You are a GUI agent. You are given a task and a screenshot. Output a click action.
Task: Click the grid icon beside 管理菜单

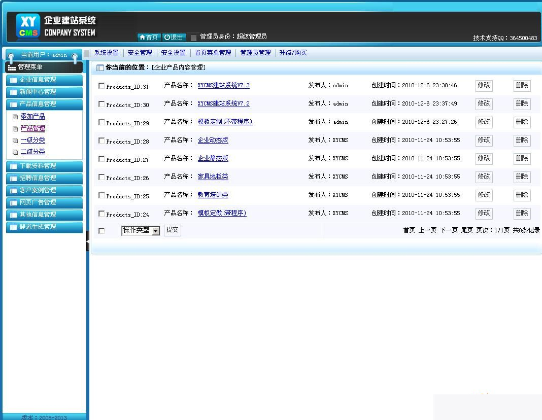click(x=11, y=67)
